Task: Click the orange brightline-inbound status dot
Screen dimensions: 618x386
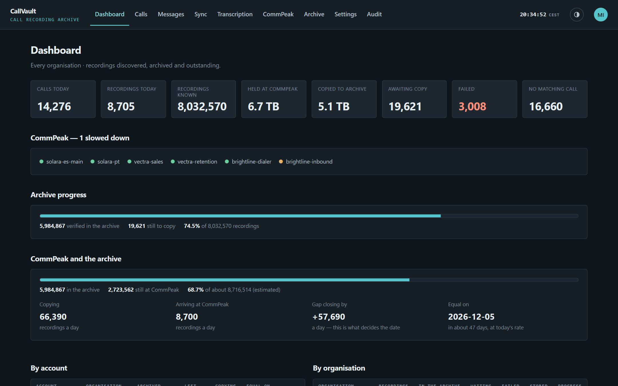Action: (x=281, y=162)
